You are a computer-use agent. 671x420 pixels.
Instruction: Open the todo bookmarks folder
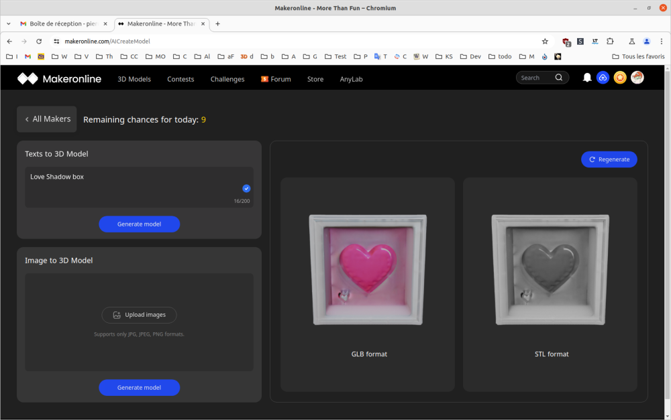tap(500, 56)
